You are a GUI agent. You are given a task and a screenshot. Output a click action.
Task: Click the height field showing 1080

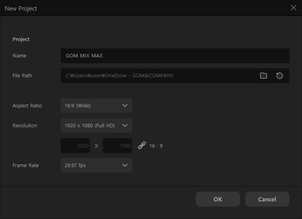118,146
